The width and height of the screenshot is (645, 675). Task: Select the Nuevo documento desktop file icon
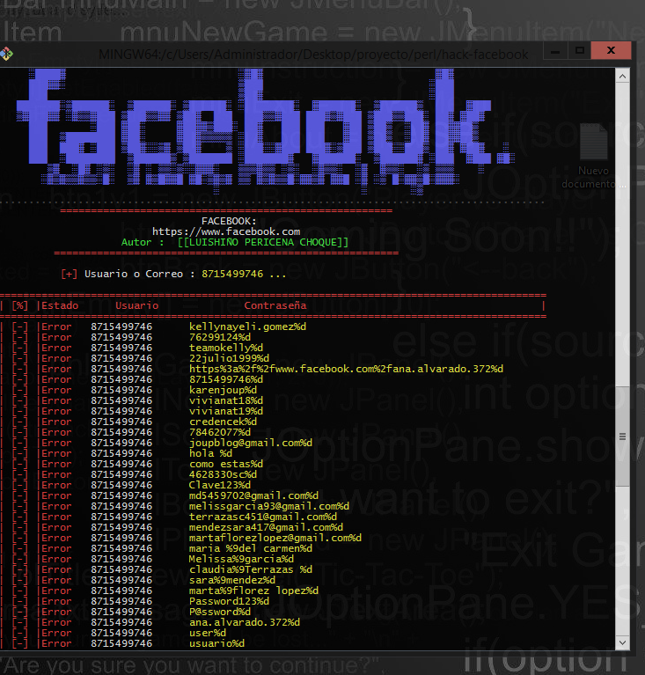coord(593,155)
